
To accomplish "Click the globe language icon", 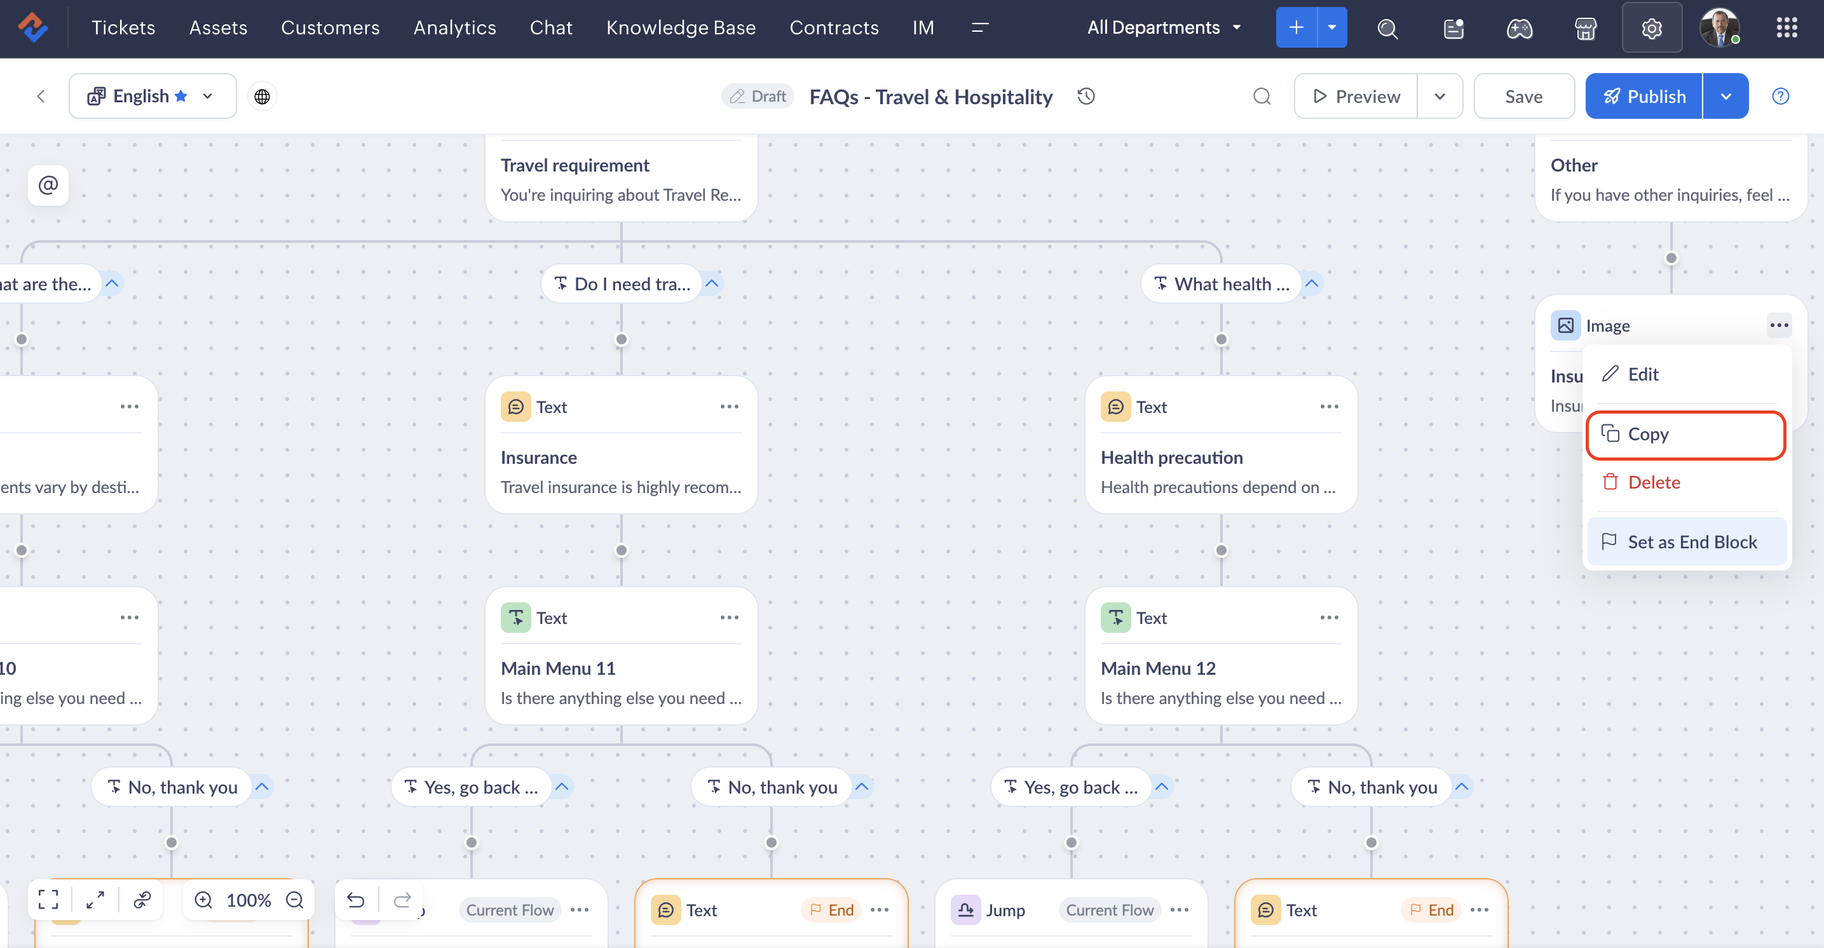I will click(262, 97).
